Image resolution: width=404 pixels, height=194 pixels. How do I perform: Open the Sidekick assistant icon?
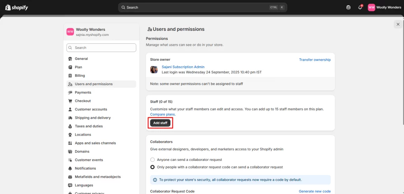(x=348, y=7)
